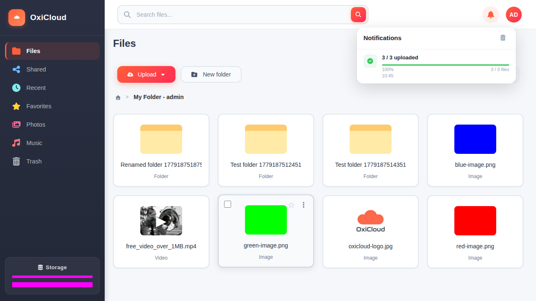
Task: Tick the checkbox on green-image.png card
Action: 227,204
